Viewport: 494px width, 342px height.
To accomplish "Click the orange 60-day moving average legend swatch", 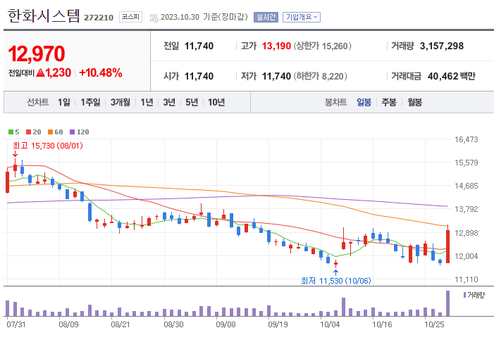I will pos(51,132).
